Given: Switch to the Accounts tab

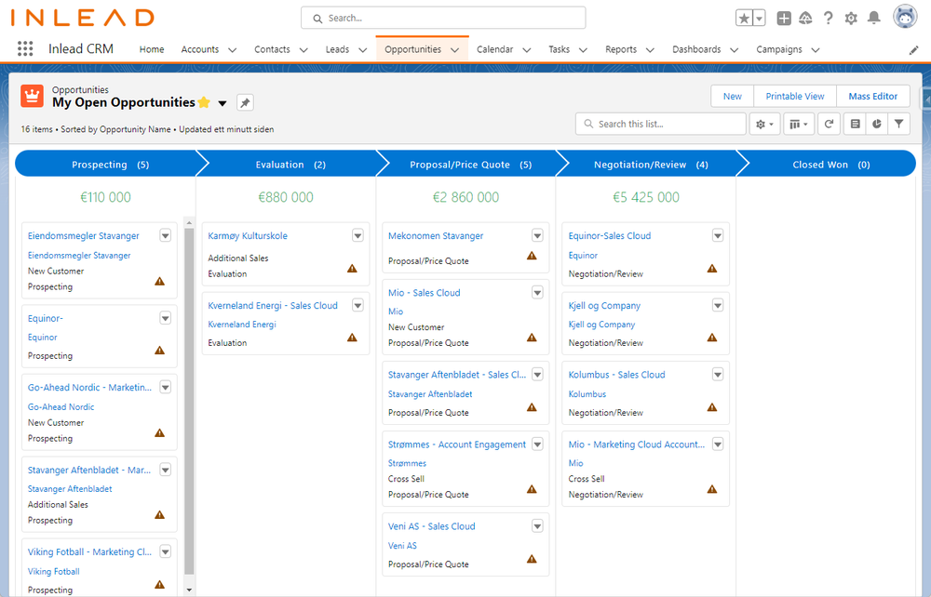Looking at the screenshot, I should click(x=200, y=49).
